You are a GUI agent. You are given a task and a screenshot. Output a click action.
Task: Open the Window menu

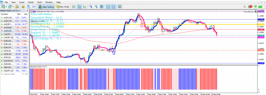pos(49,2)
